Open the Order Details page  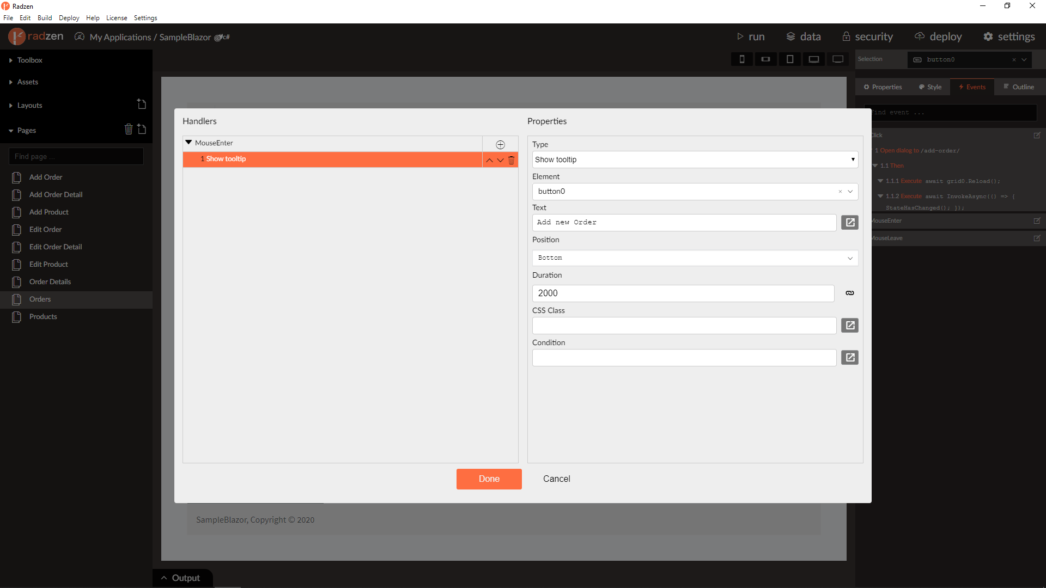pos(50,282)
